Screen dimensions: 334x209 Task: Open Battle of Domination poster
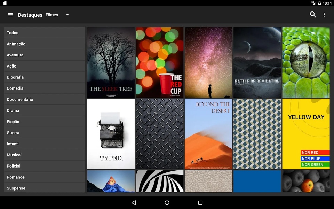[257, 62]
